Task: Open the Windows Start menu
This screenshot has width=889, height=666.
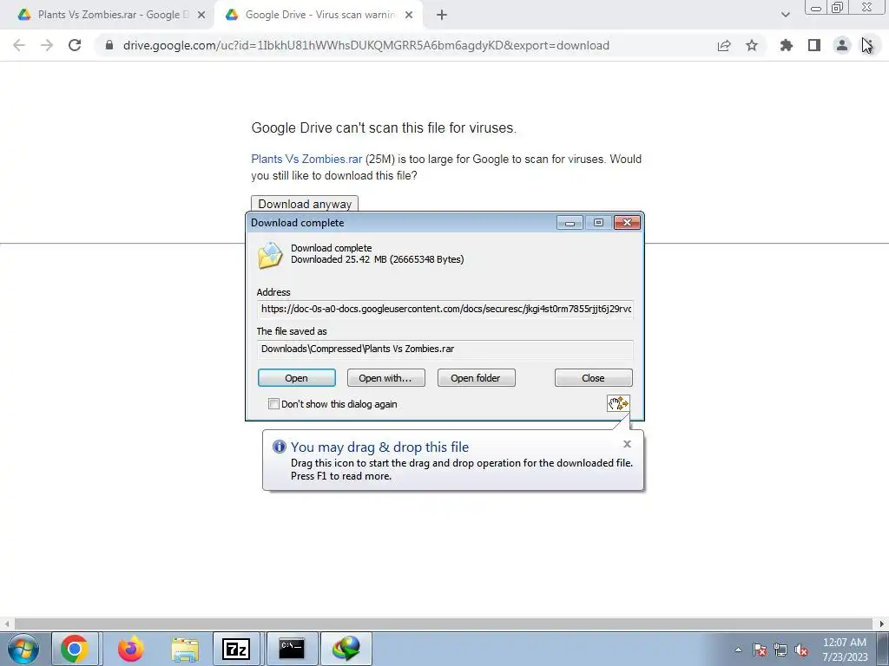Action: pos(23,649)
